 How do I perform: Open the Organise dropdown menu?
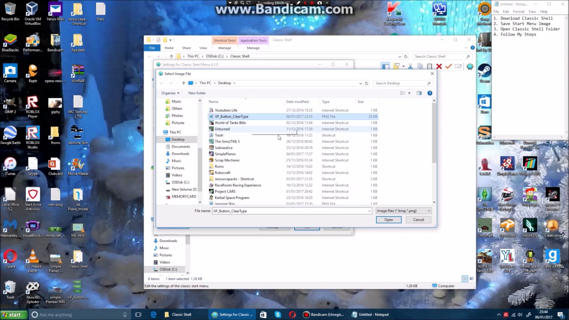pyautogui.click(x=170, y=93)
